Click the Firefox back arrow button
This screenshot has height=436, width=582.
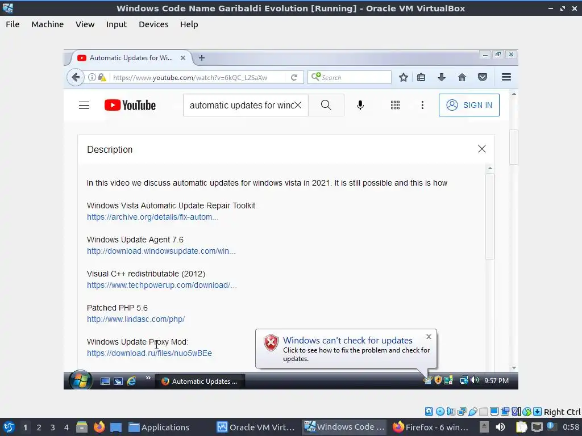coord(76,77)
